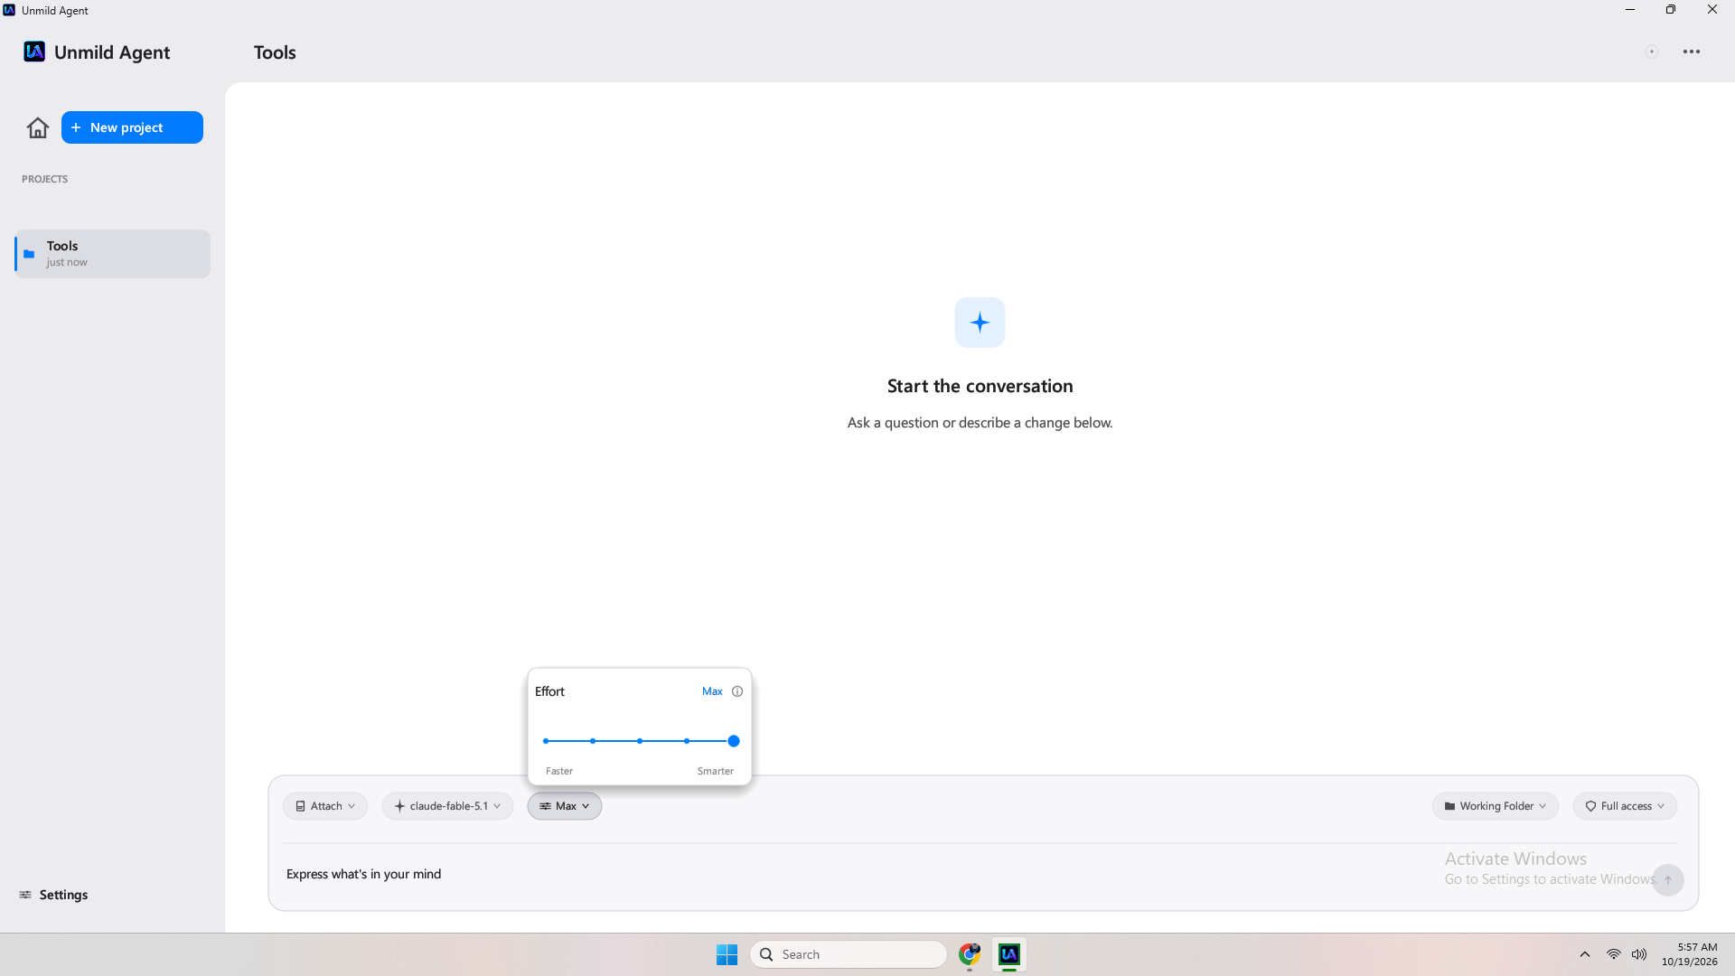1735x976 pixels.
Task: Click the fourth stop on Effort slider
Action: tap(687, 741)
